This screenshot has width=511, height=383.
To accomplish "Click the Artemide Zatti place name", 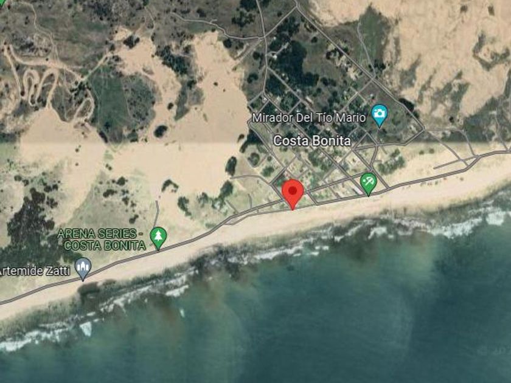I will click(x=34, y=271).
